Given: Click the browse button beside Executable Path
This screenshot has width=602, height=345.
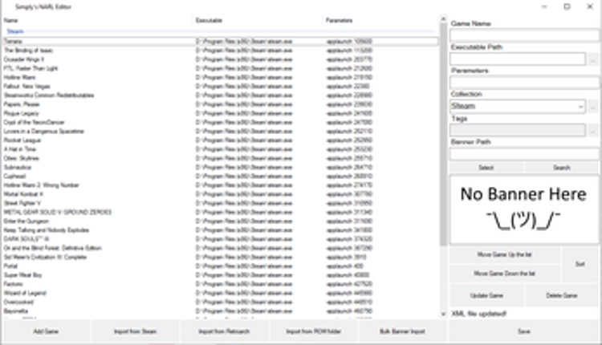Looking at the screenshot, I should (593, 59).
